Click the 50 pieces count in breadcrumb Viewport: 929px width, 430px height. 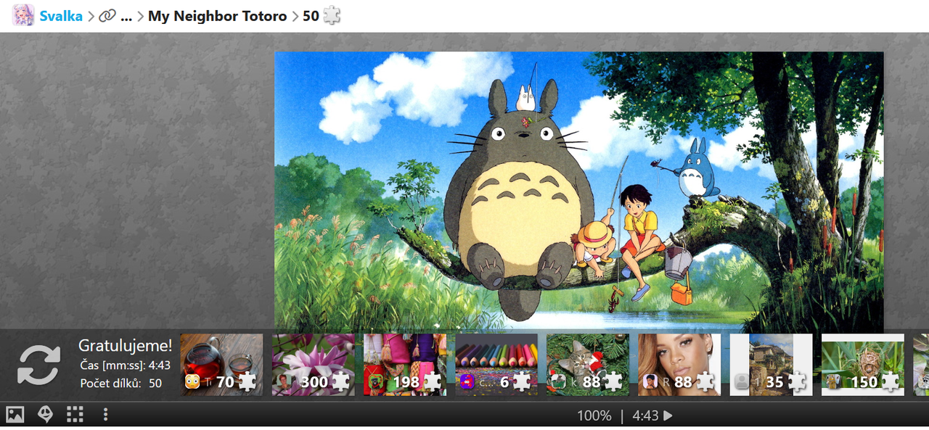311,16
